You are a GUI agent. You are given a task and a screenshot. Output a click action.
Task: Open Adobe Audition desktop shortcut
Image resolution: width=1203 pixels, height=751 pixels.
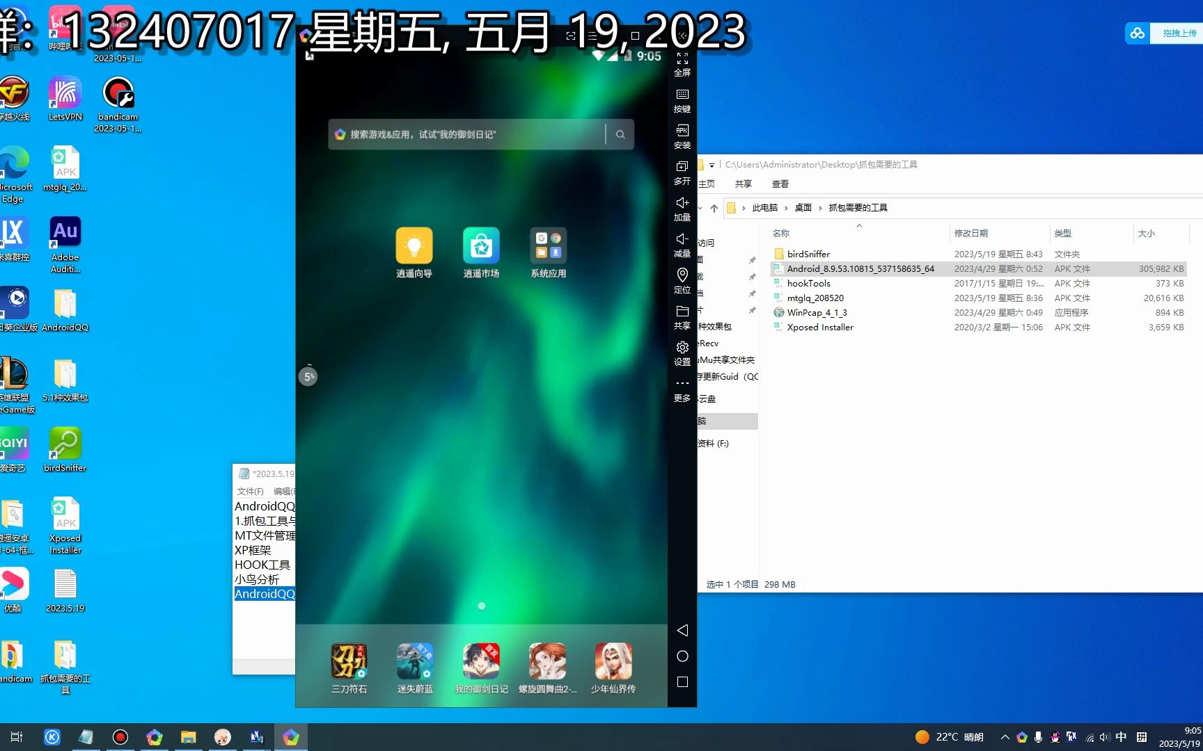pos(65,244)
